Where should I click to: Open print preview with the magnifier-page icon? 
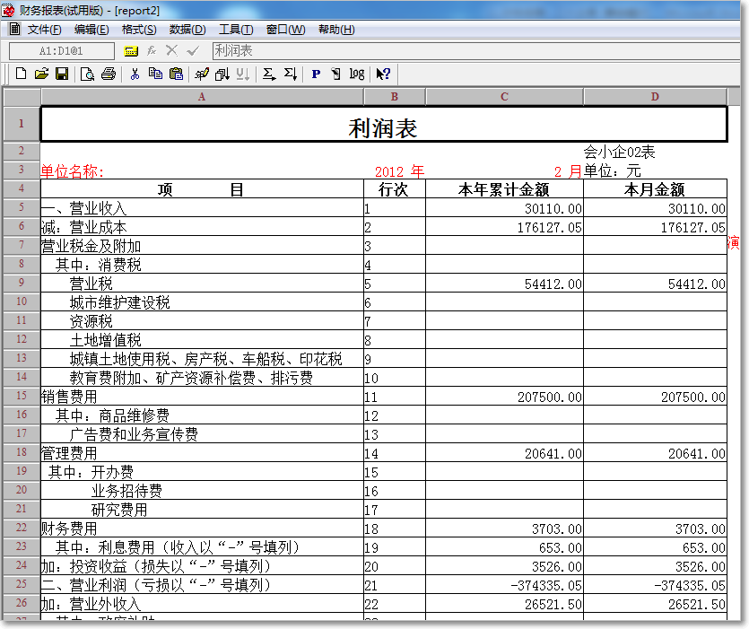89,74
